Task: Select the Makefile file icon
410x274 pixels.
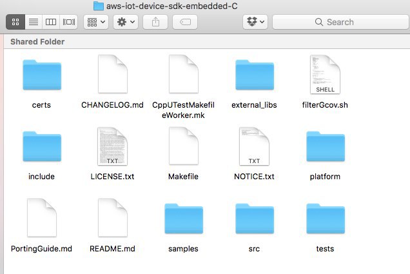Action: (x=183, y=146)
